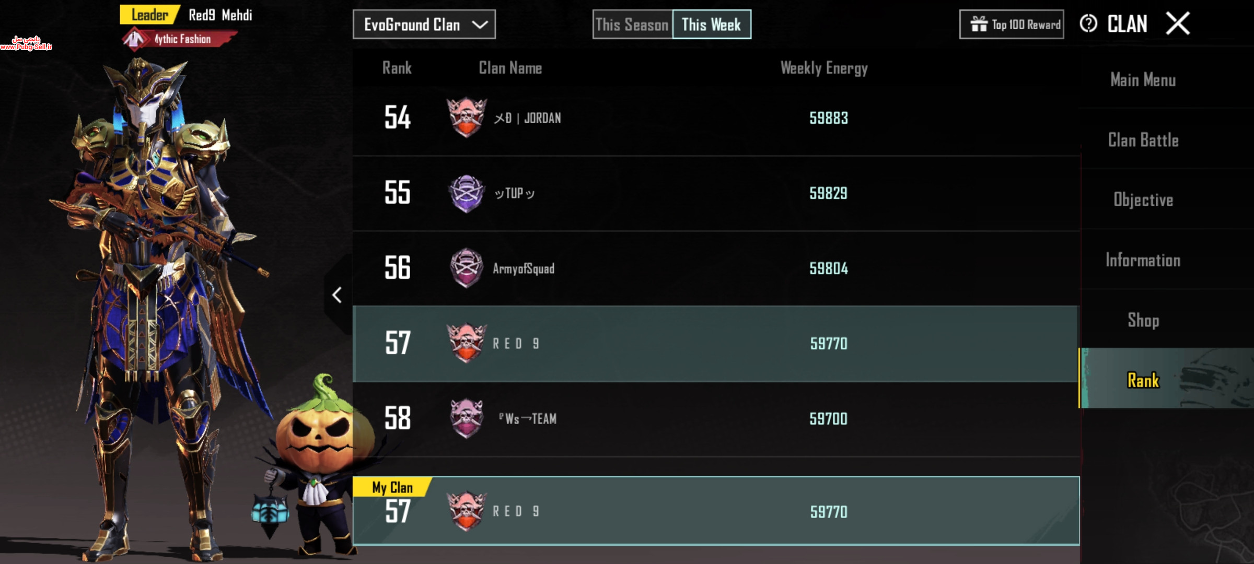Screen dimensions: 1254x564
Task: Select the rank 57 RED 9 row
Action: [716, 344]
